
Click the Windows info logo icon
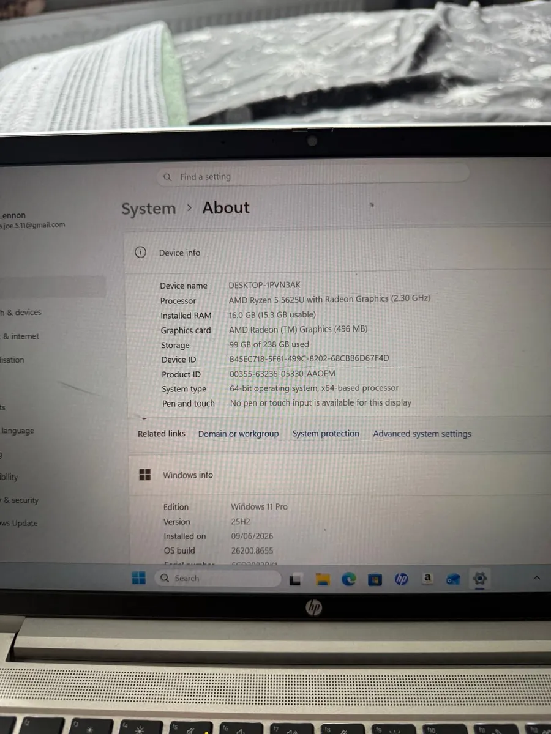click(145, 475)
